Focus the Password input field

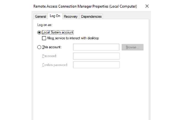[96, 56]
